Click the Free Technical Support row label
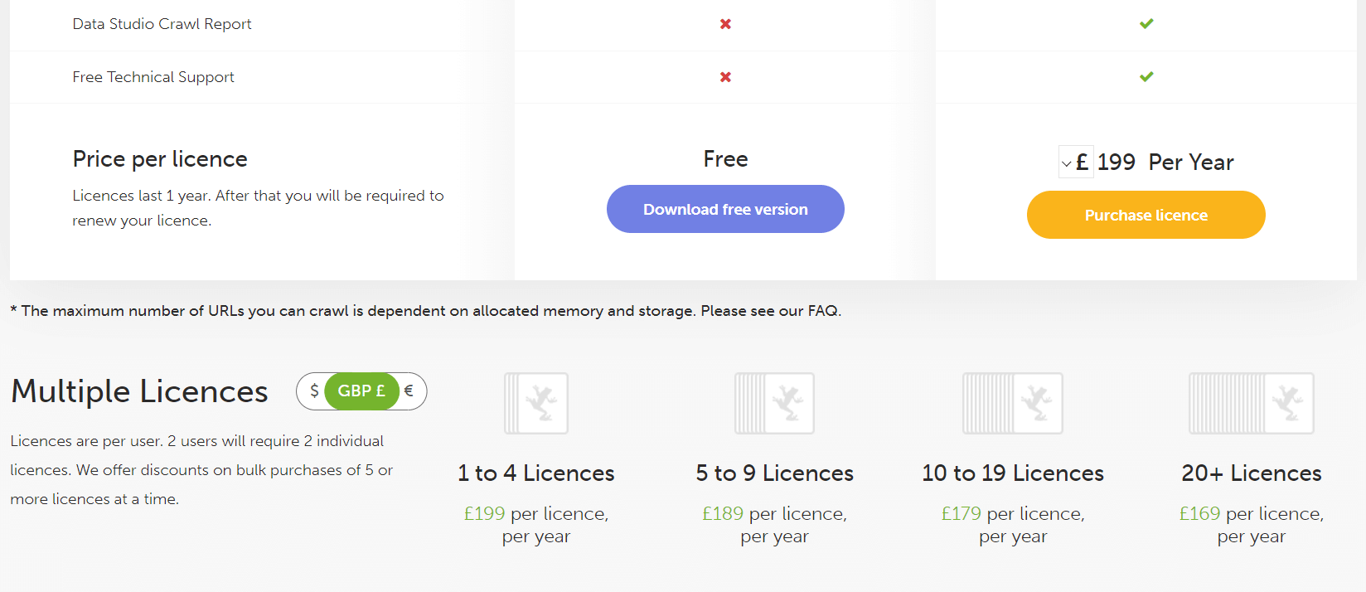Viewport: 1366px width, 592px height. point(153,77)
